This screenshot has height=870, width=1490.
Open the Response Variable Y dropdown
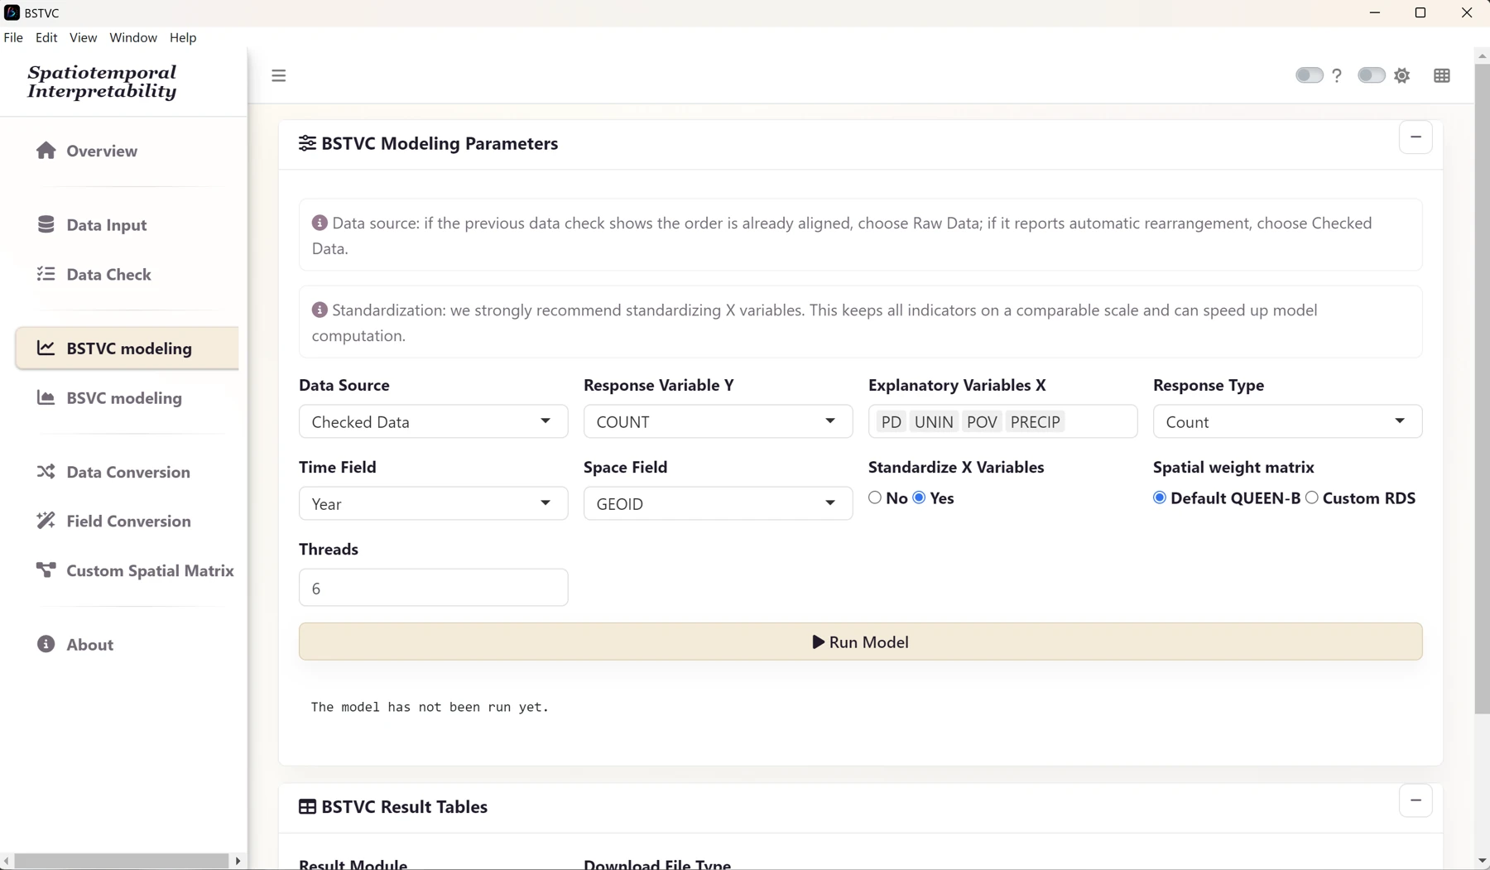tap(718, 421)
